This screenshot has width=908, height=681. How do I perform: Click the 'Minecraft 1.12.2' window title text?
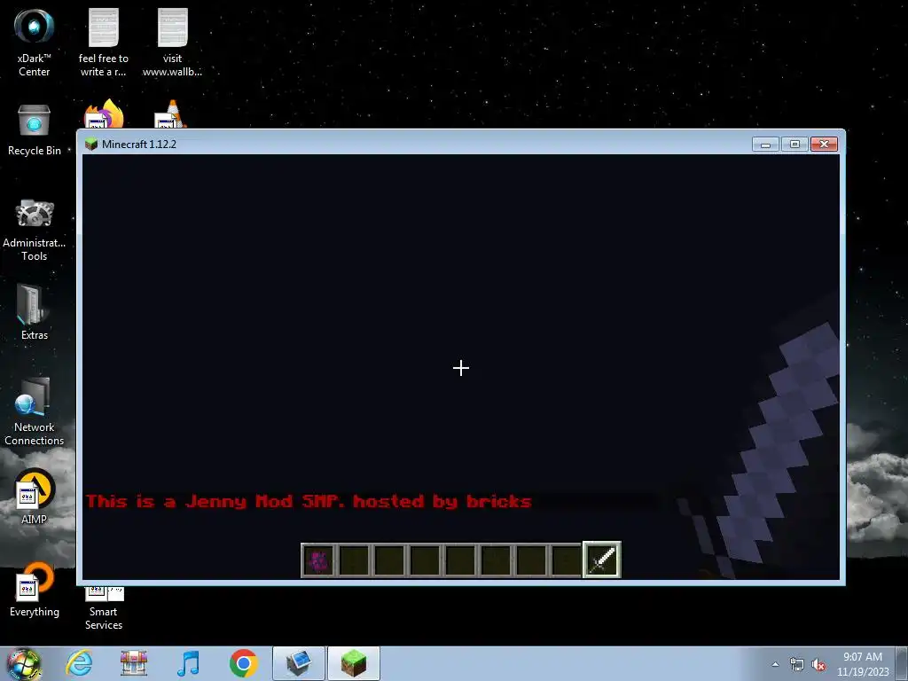(139, 145)
